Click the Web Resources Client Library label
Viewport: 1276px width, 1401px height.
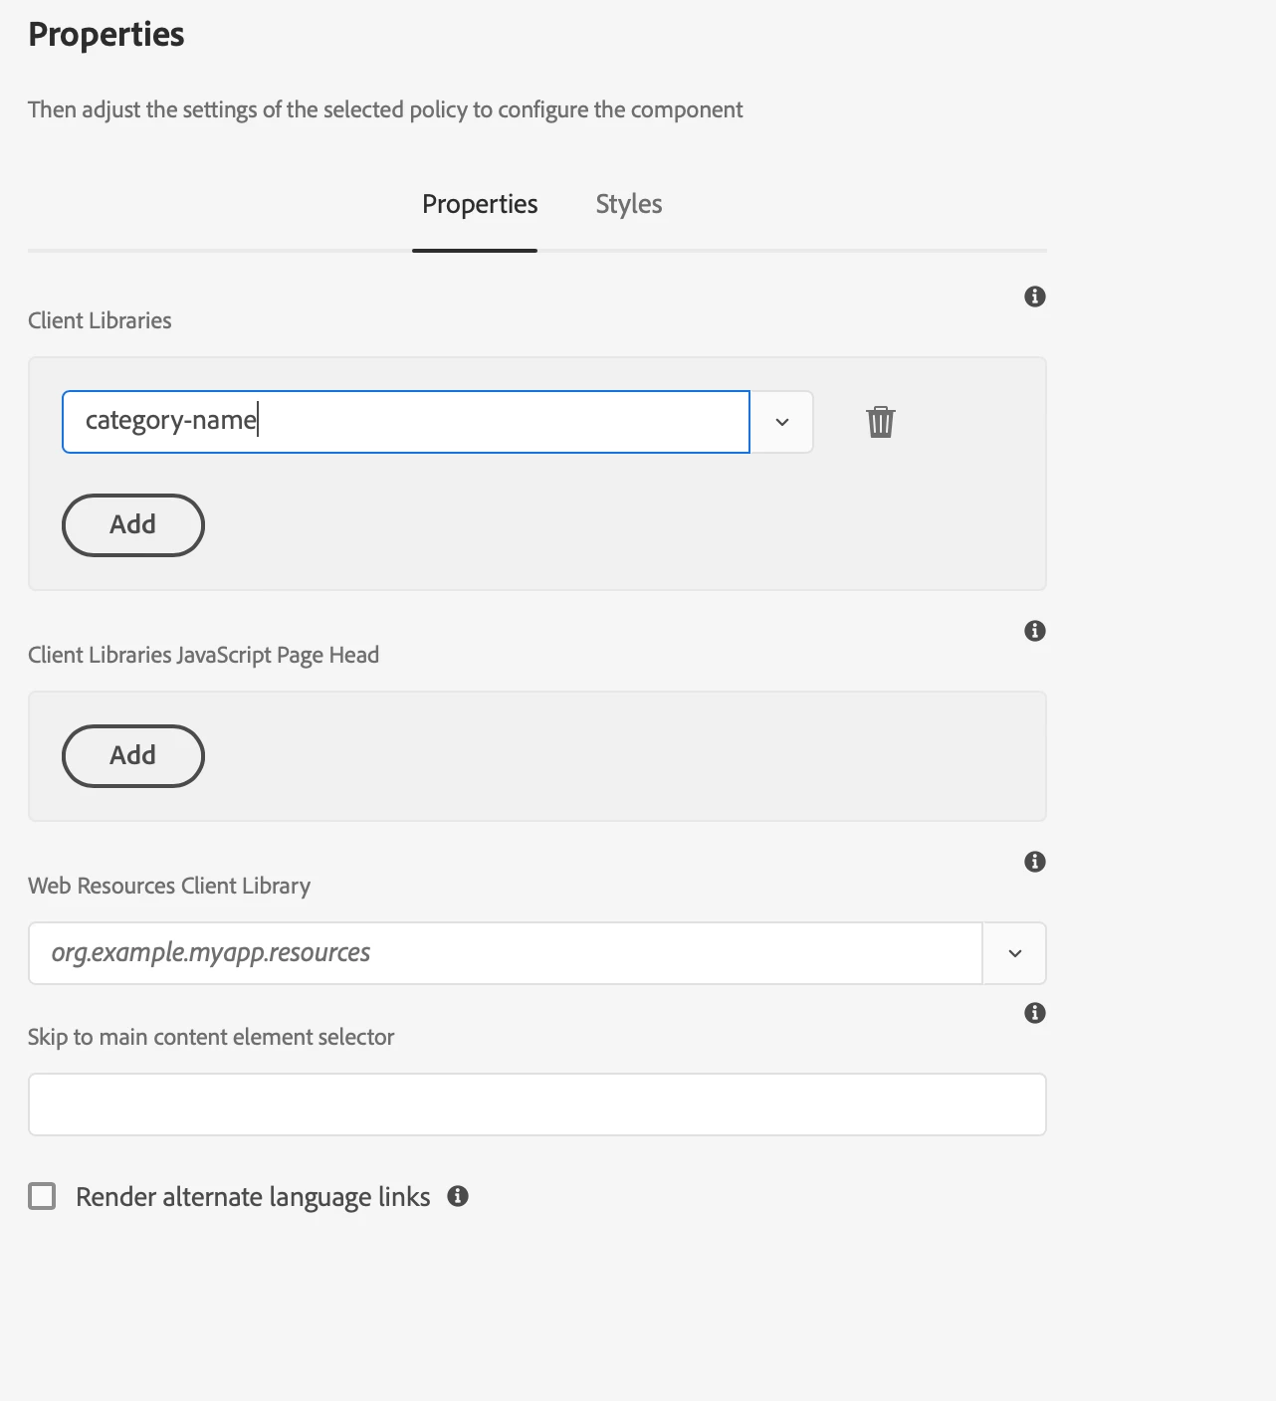click(x=169, y=886)
